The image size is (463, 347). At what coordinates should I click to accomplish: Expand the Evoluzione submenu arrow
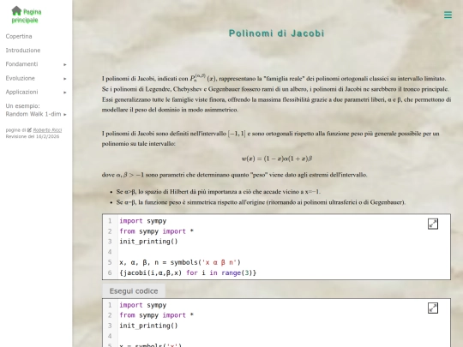pyautogui.click(x=65, y=79)
